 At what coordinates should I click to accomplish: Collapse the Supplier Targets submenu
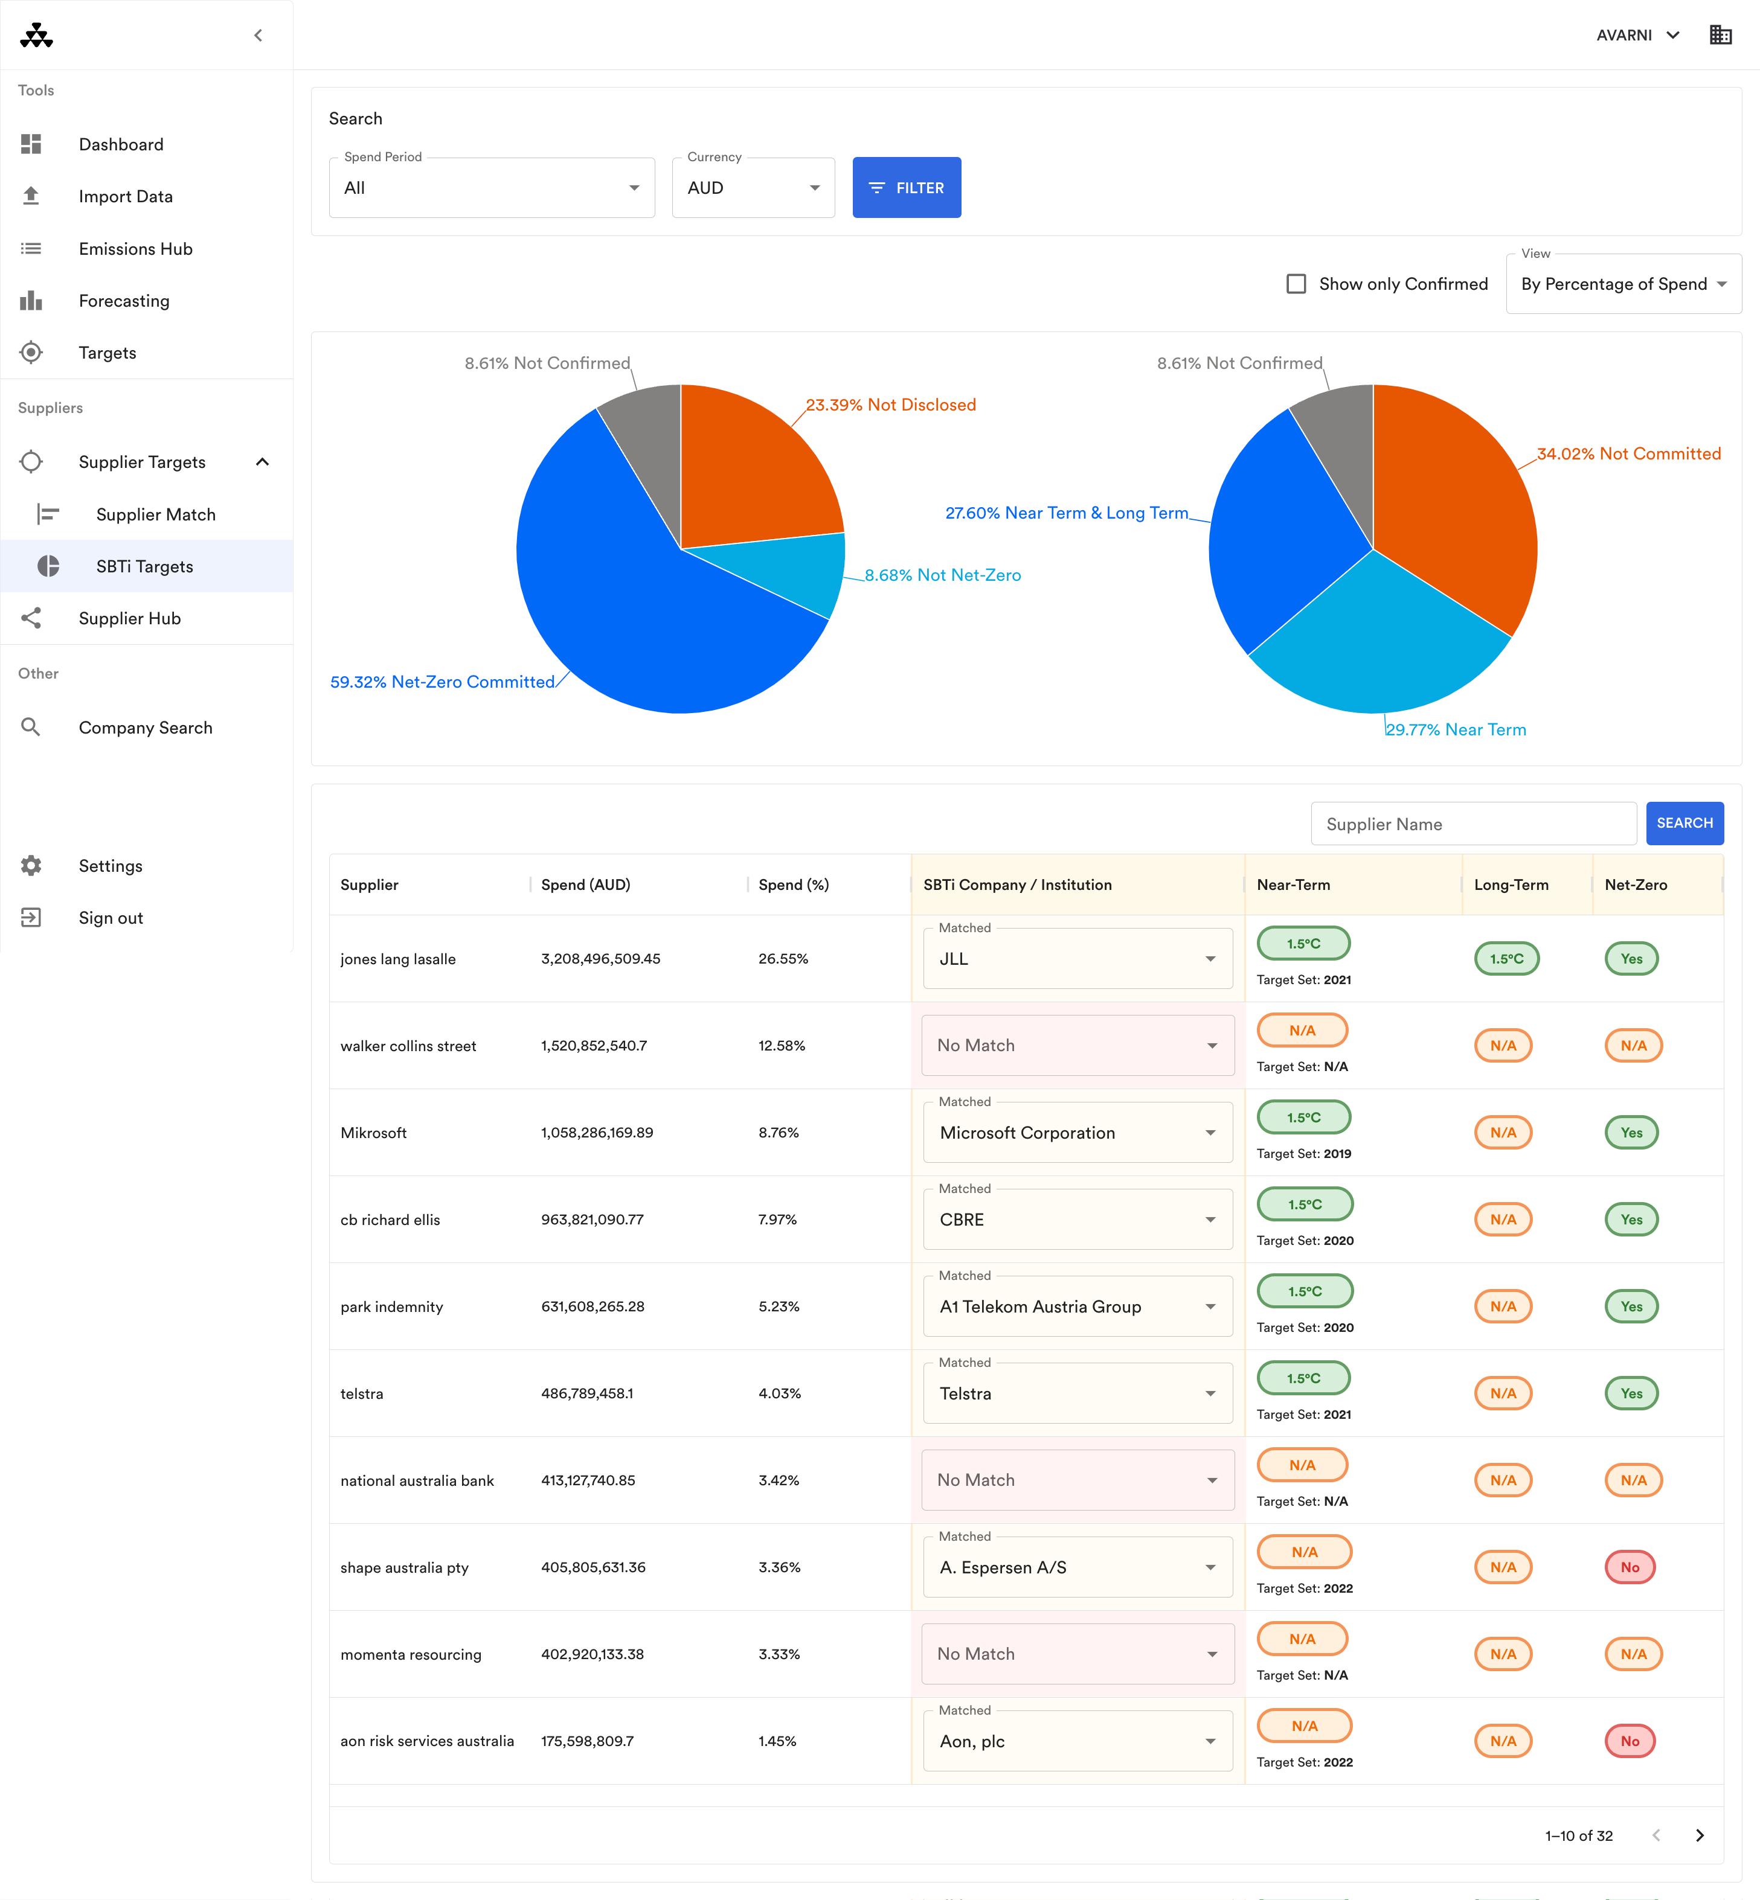pyautogui.click(x=263, y=462)
